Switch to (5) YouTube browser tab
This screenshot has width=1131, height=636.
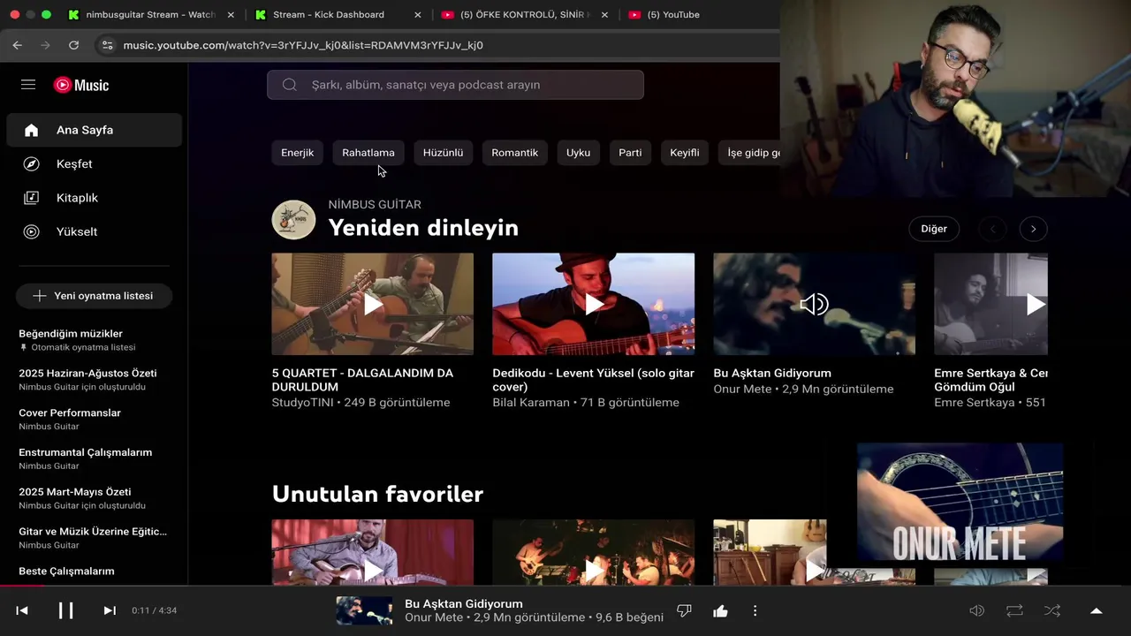click(673, 15)
